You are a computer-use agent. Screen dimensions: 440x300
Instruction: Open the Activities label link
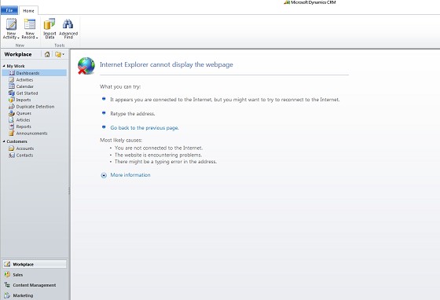pyautogui.click(x=24, y=80)
